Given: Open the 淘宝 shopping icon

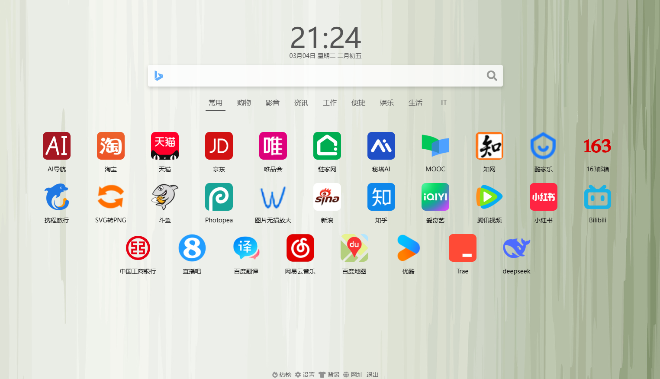Looking at the screenshot, I should (111, 146).
